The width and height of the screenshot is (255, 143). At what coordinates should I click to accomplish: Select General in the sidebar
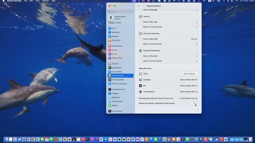coord(120,64)
